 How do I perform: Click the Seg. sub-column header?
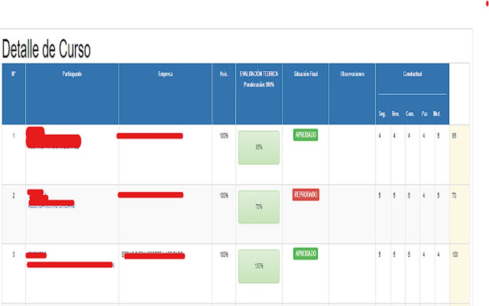click(x=382, y=114)
